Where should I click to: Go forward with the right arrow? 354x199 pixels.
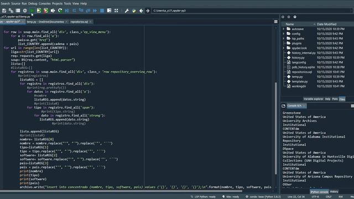pyautogui.click(x=148, y=11)
